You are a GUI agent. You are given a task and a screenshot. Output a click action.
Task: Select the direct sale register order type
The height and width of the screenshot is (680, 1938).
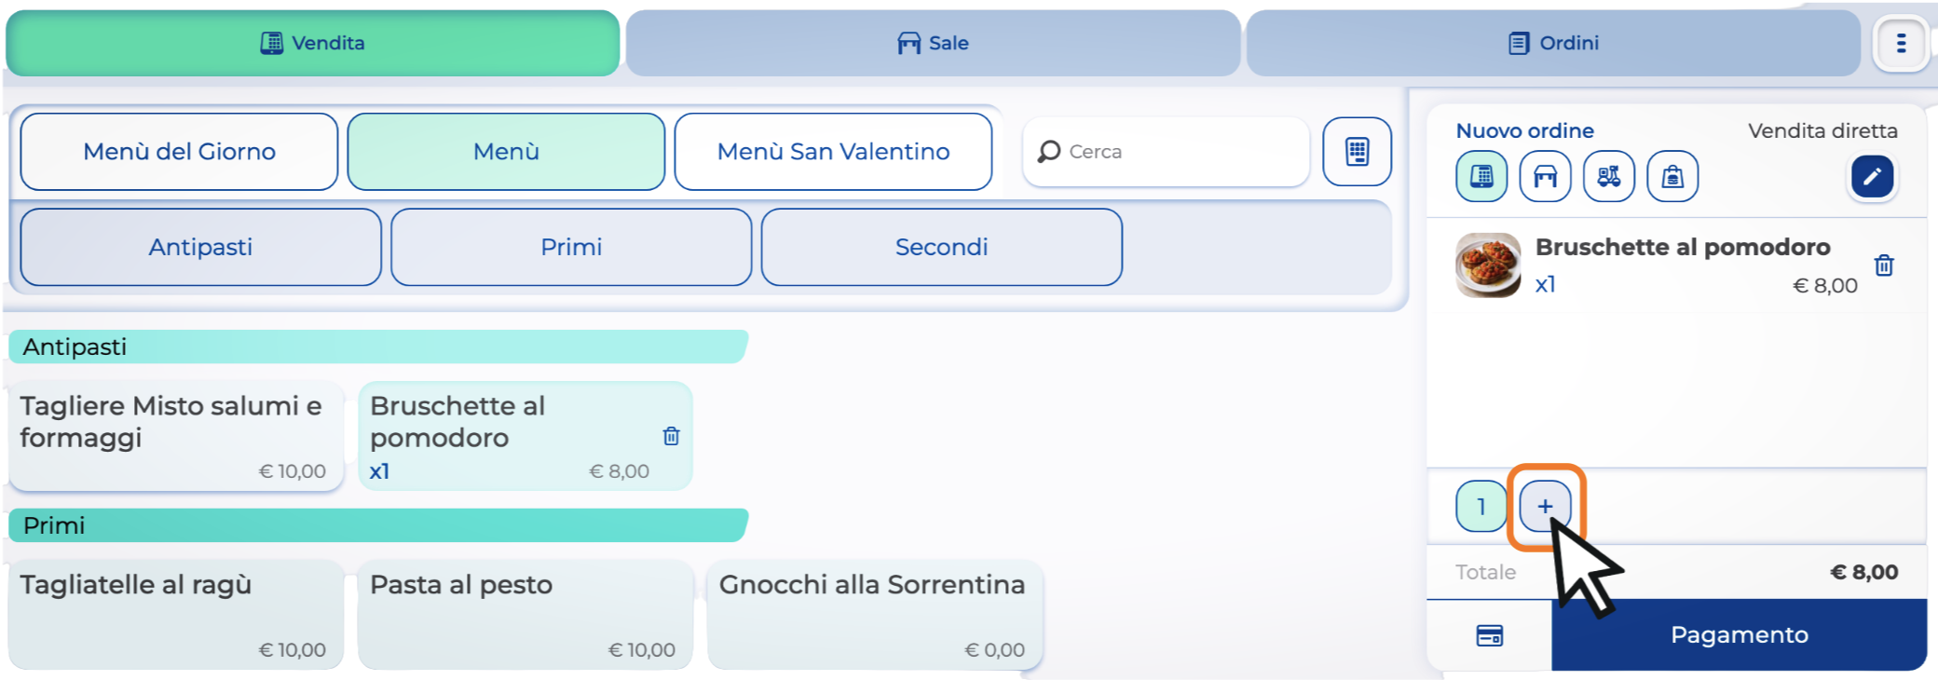coord(1481,176)
